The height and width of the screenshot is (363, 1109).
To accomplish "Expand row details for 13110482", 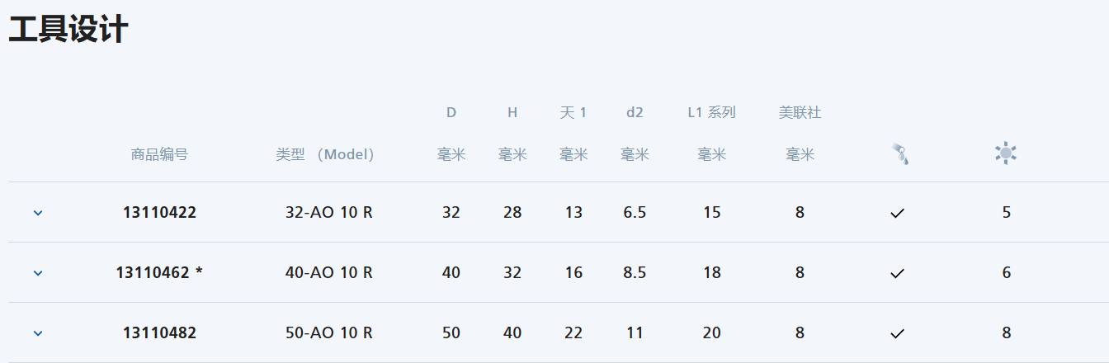I will [38, 333].
